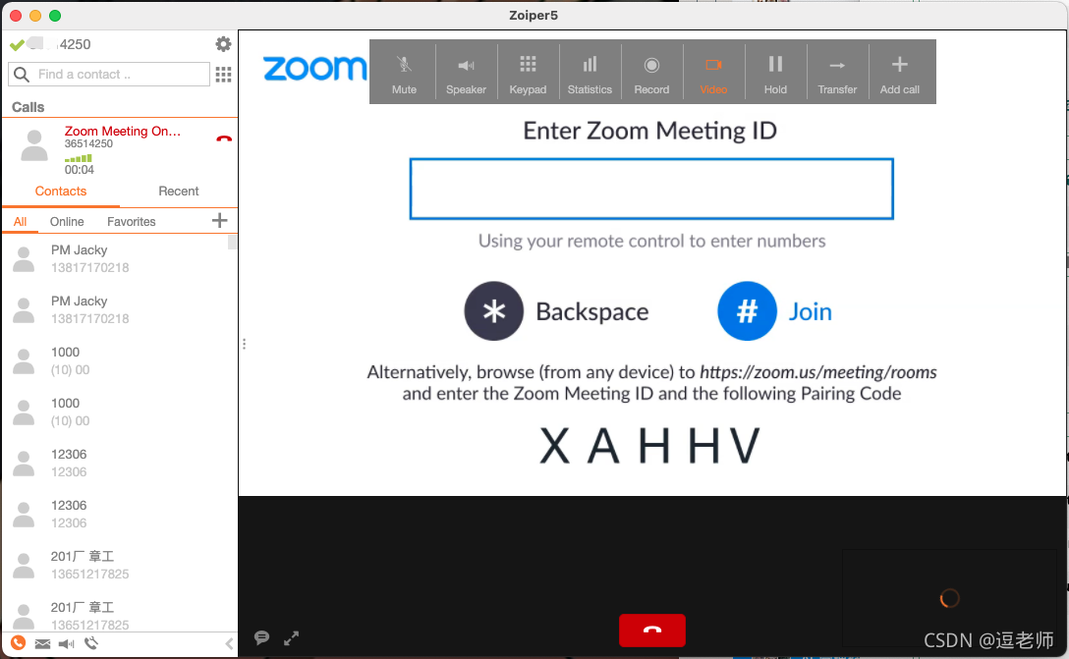
Task: Open first PM Jacky contact
Action: pos(115,259)
